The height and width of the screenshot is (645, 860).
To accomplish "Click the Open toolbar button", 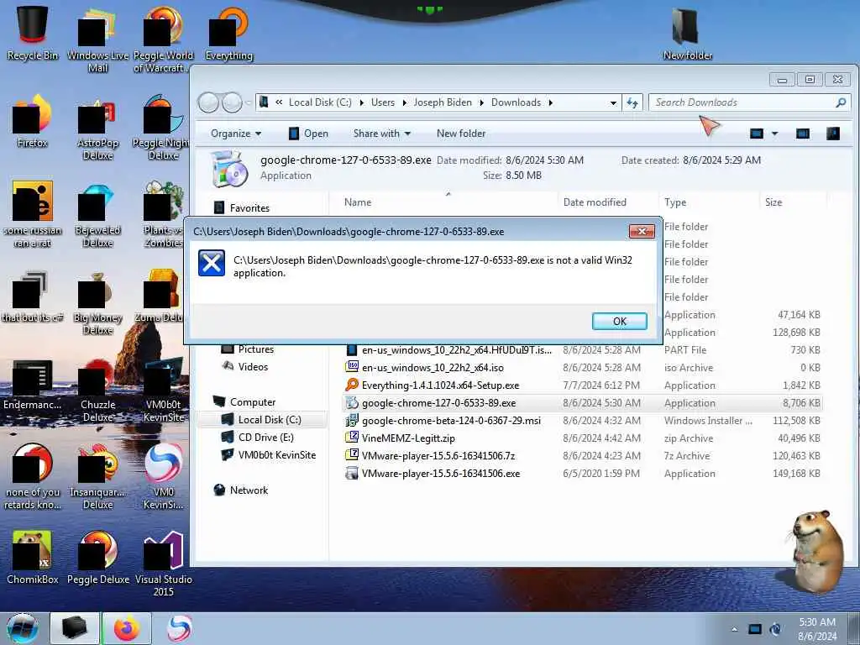I will (308, 134).
